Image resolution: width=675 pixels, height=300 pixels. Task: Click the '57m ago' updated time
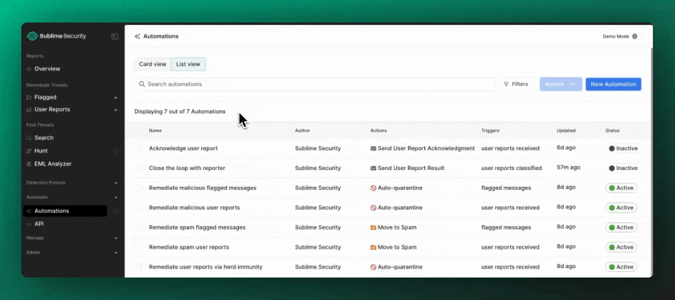coord(568,167)
